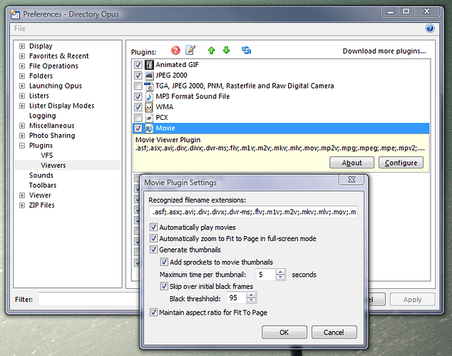
Task: Click the Recognized filename extensions field
Action: 252,212
